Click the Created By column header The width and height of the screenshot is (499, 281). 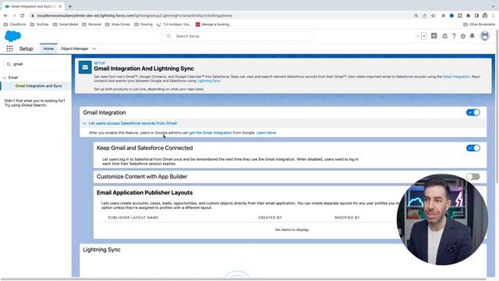coord(270,218)
